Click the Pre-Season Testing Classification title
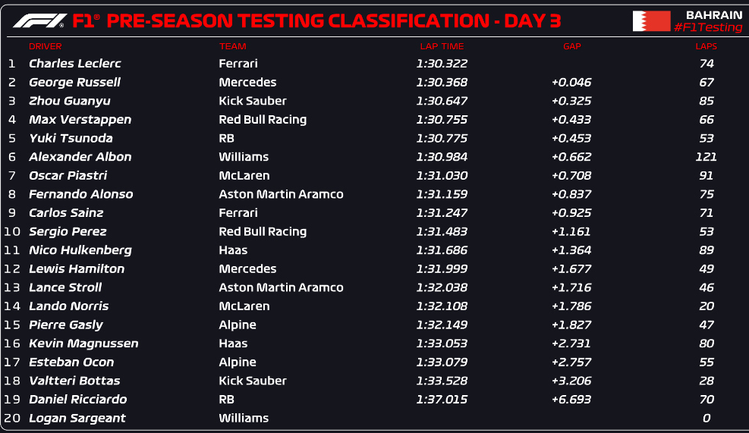 [x=316, y=21]
